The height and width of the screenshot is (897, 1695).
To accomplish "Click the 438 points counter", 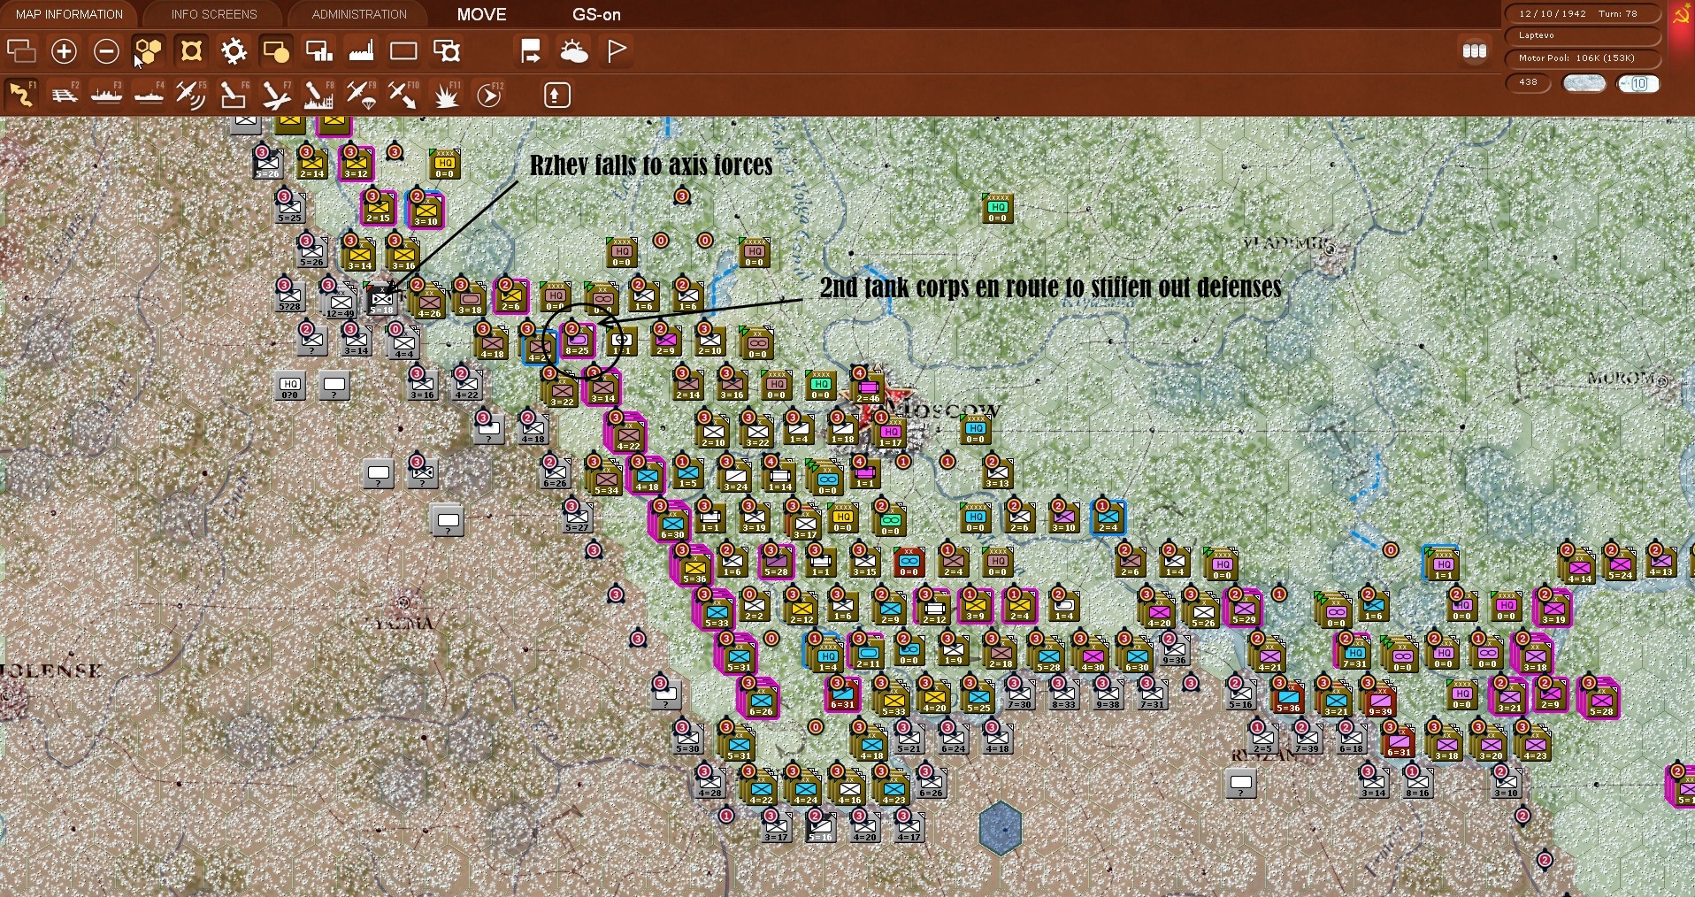I will point(1529,83).
